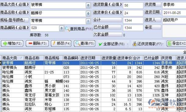Select the 草莓女孩 row in the table
The height and width of the screenshot is (112, 186).
[93, 95]
